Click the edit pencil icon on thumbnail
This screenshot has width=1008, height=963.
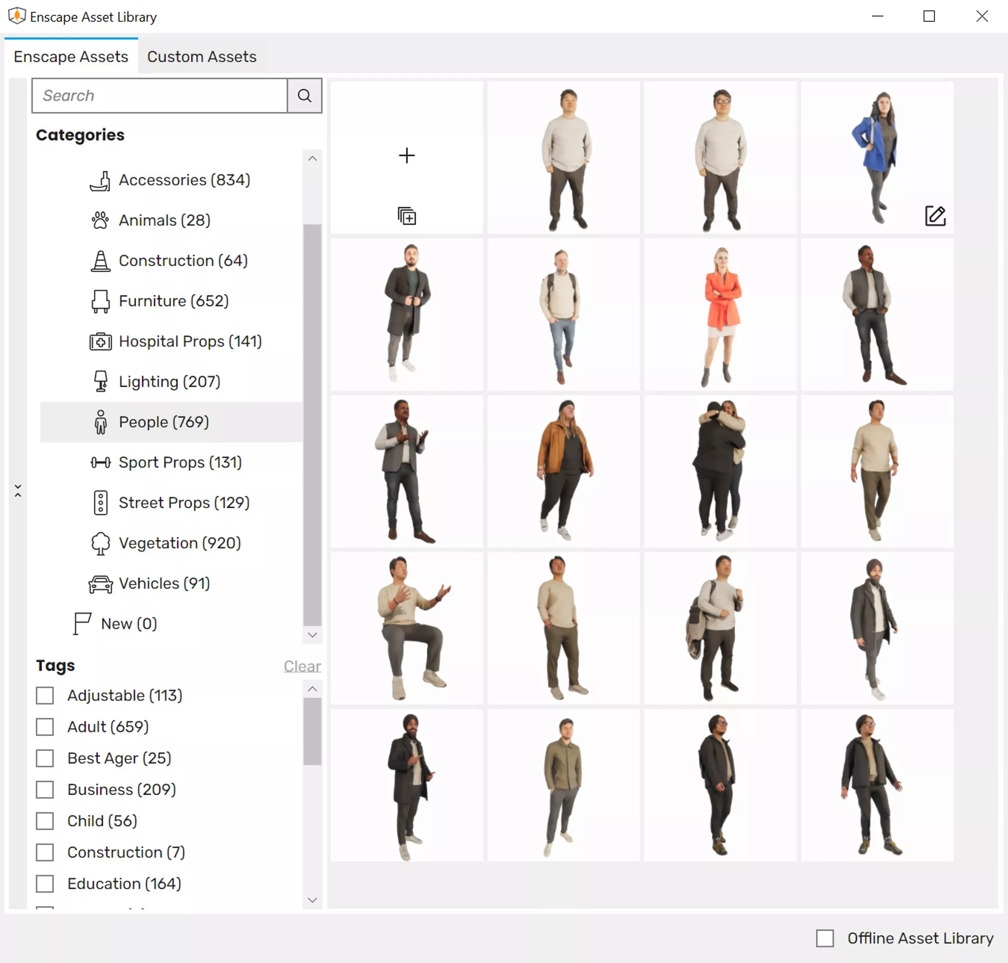coord(935,216)
